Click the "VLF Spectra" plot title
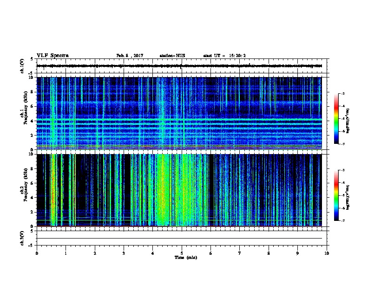 (x=53, y=56)
